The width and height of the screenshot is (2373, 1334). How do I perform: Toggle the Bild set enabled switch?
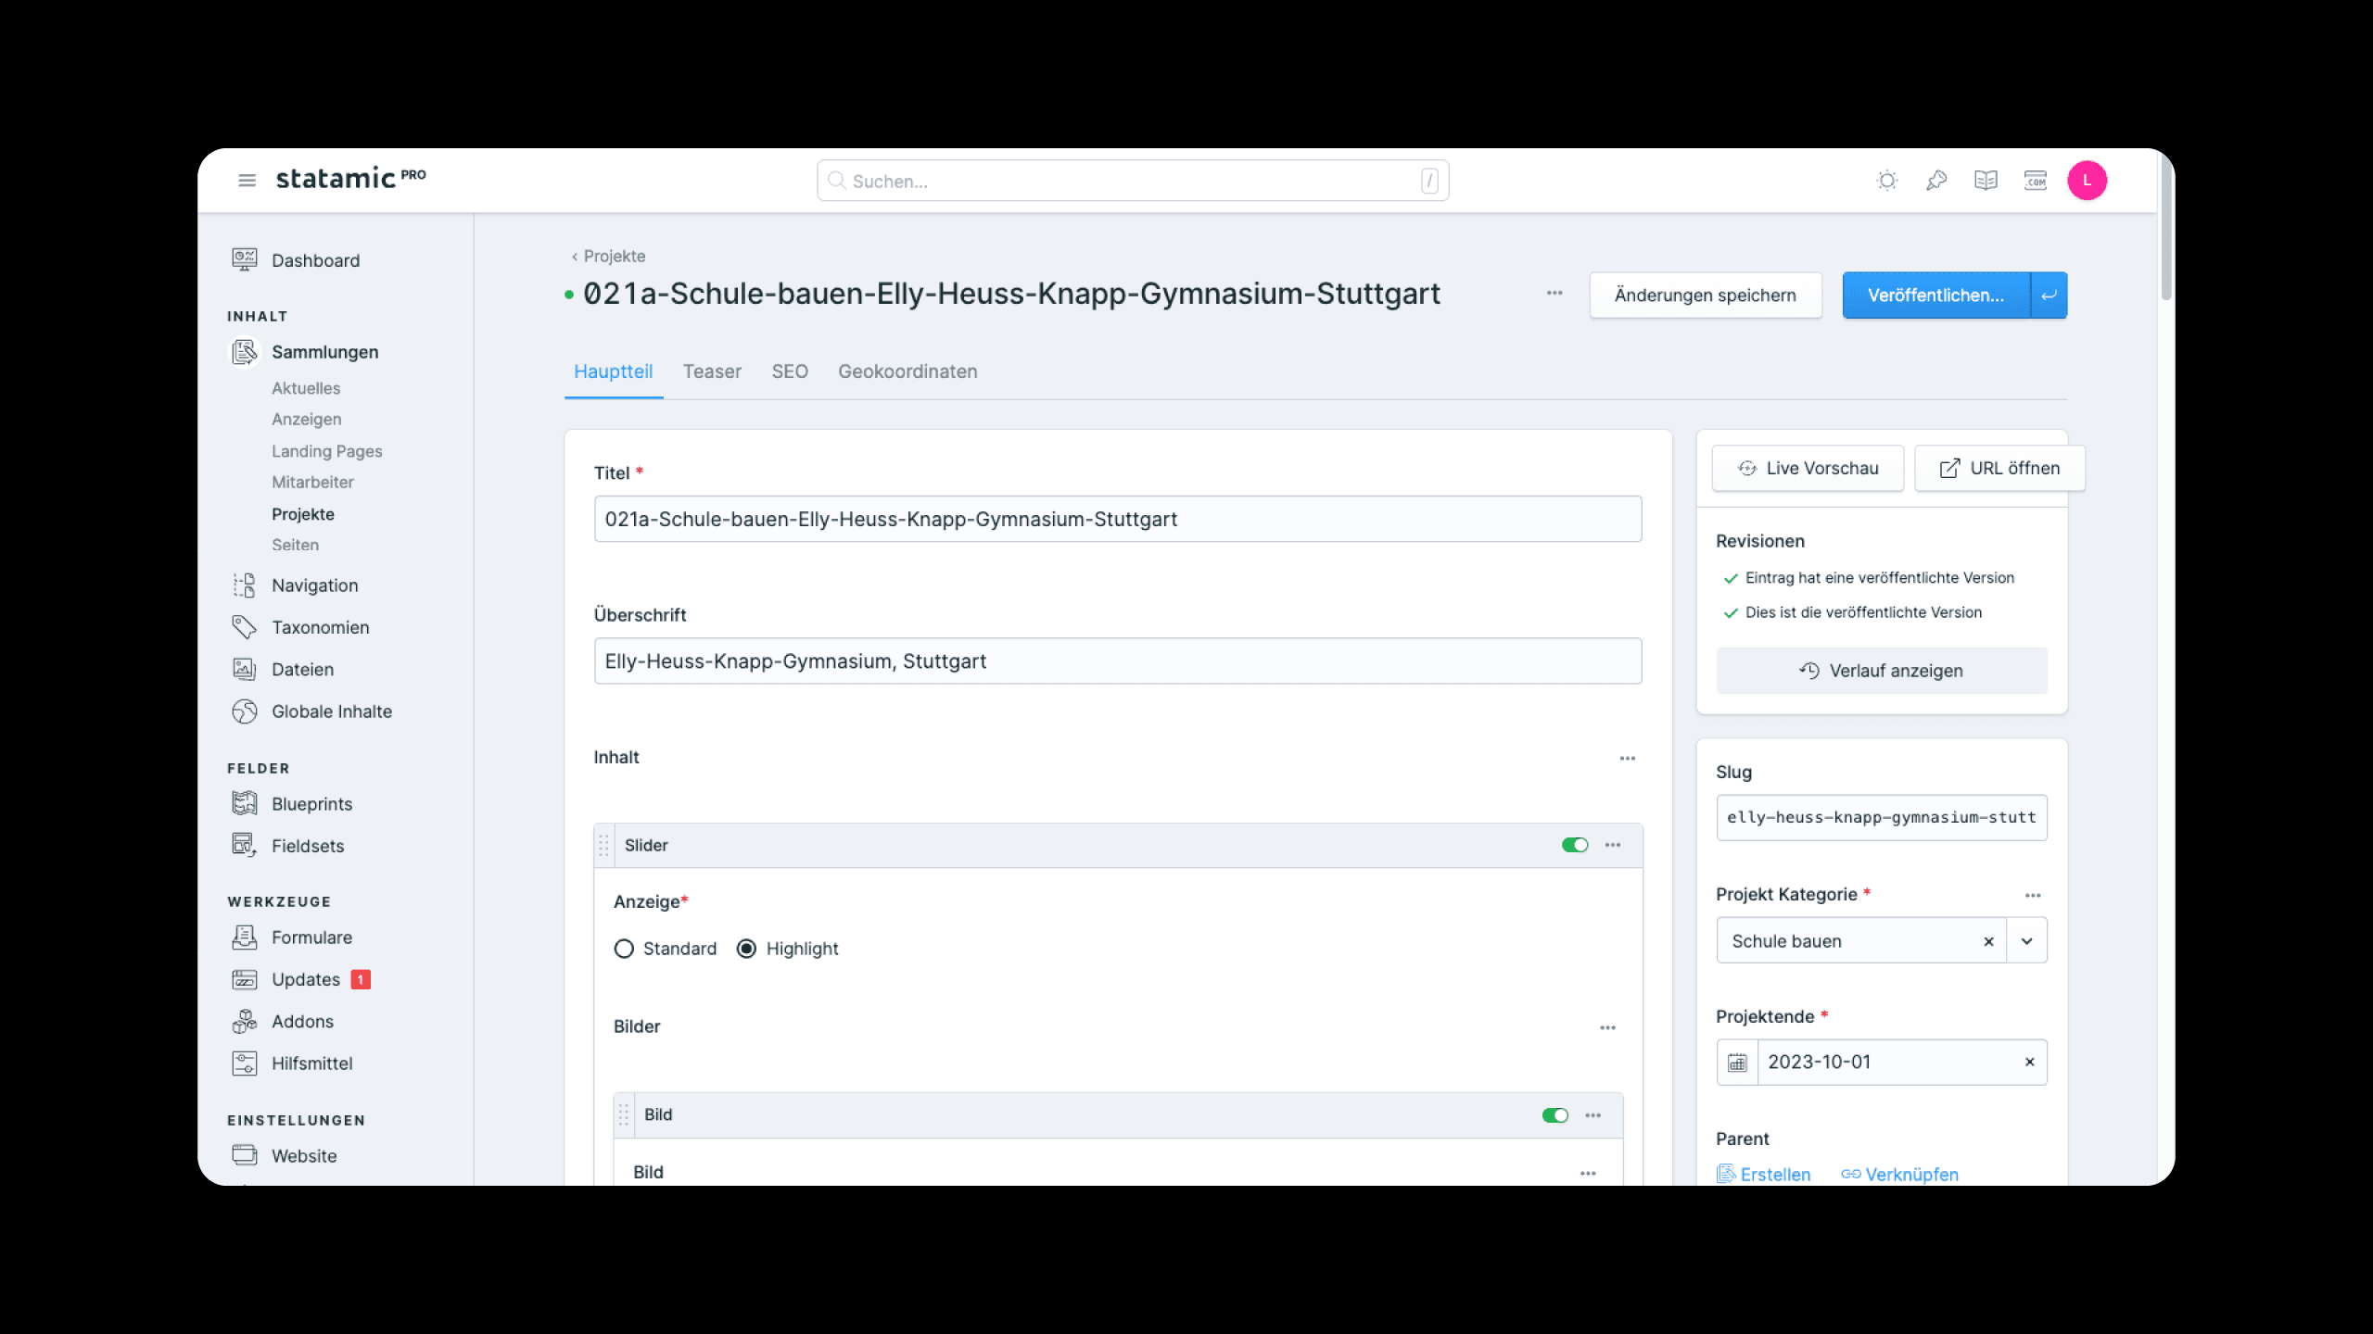1555,1115
